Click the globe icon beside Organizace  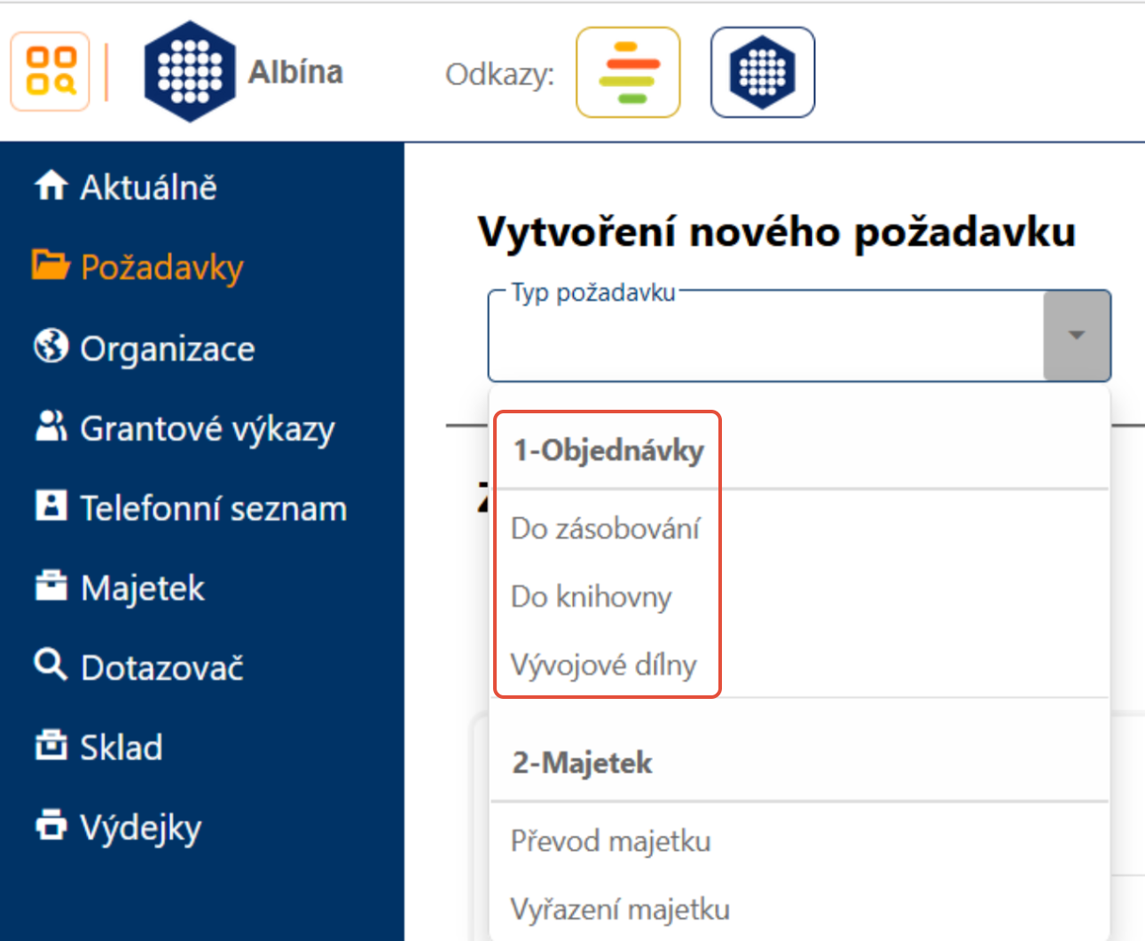click(51, 346)
